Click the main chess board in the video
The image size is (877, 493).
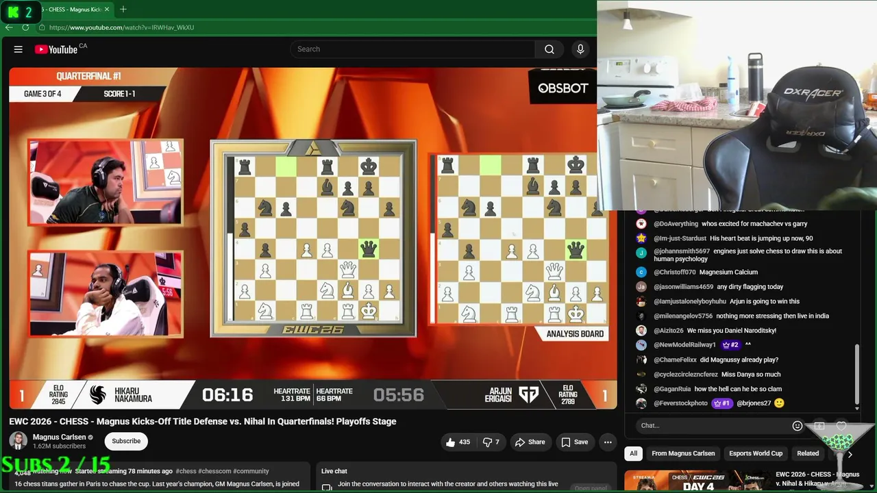click(x=313, y=238)
